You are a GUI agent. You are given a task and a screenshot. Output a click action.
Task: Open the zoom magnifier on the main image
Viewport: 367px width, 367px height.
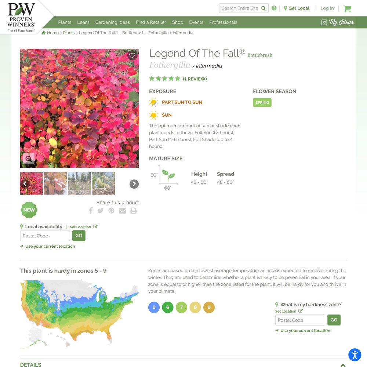click(28, 159)
